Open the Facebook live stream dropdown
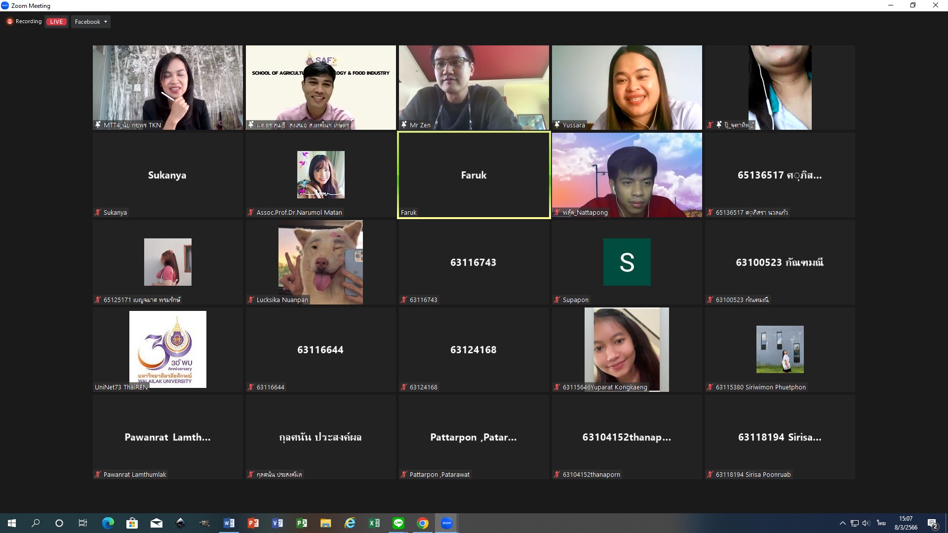Viewport: 948px width, 533px height. pyautogui.click(x=91, y=22)
